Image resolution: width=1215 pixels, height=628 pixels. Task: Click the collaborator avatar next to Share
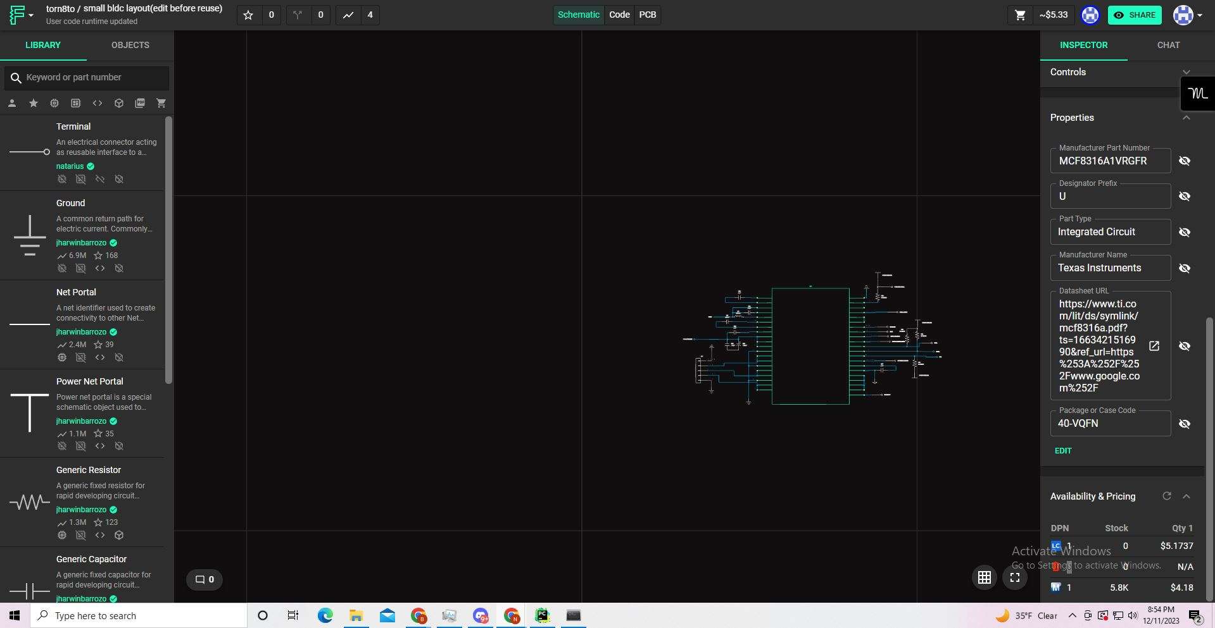(x=1090, y=15)
